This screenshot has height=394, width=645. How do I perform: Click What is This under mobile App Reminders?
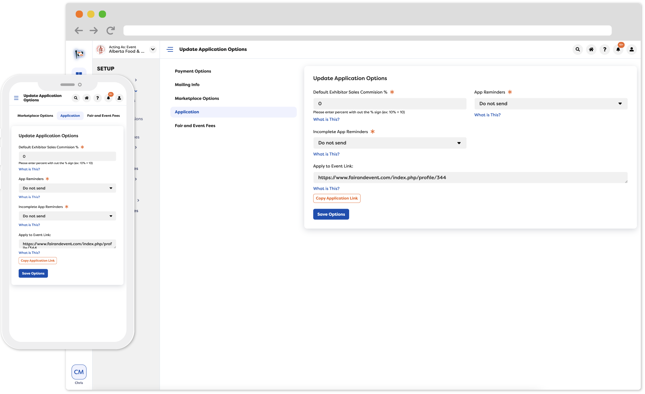tap(29, 197)
